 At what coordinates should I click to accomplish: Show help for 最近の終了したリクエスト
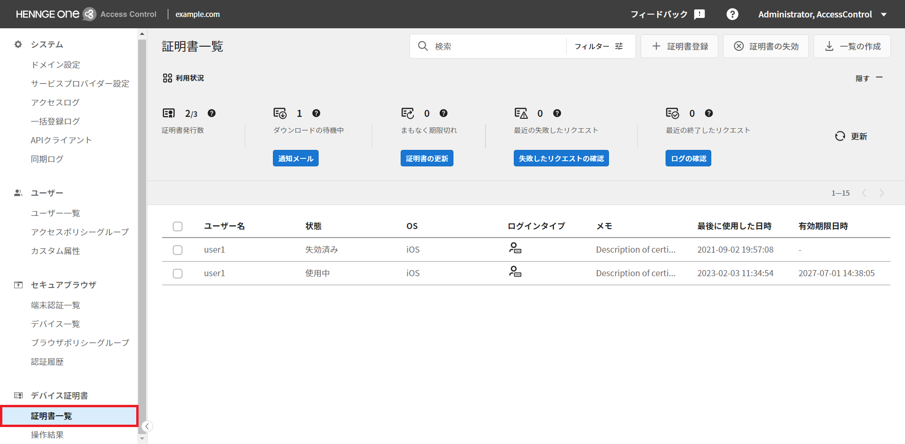tap(709, 113)
